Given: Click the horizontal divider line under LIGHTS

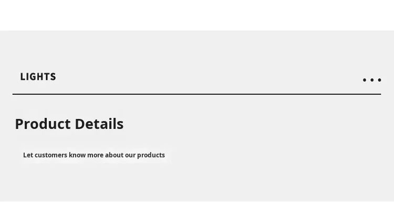Looking at the screenshot, I should 196,94.
